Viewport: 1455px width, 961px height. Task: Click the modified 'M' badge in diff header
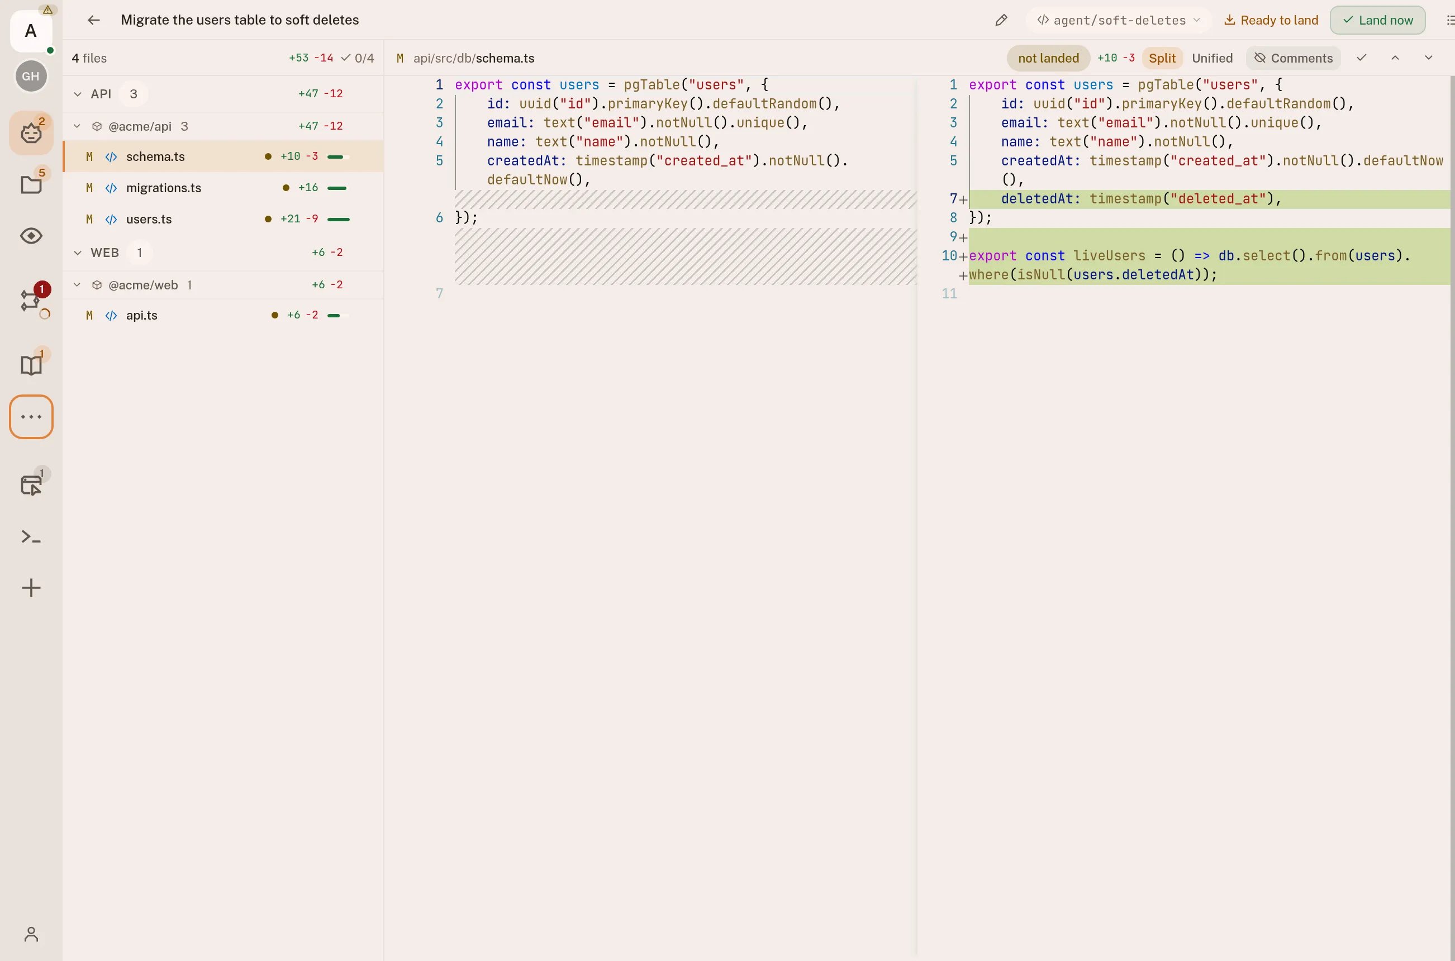400,58
